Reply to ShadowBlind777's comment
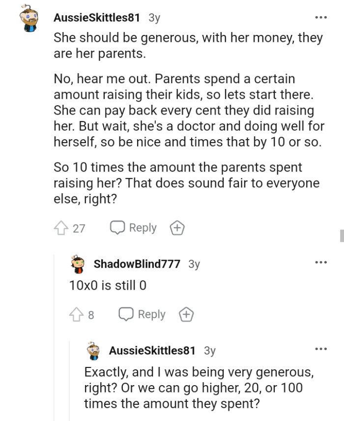The width and height of the screenshot is (344, 421). 143,315
